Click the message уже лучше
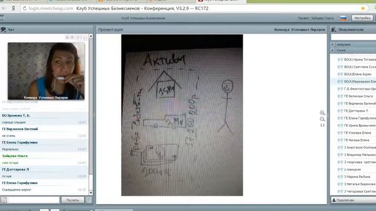This screenshot has height=211, width=376. pos(10,163)
